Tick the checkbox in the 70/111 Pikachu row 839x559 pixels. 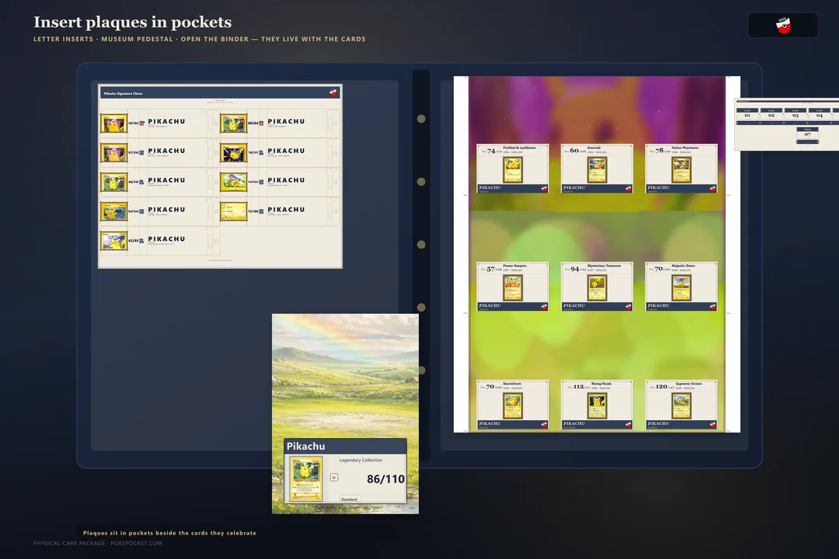pos(336,153)
